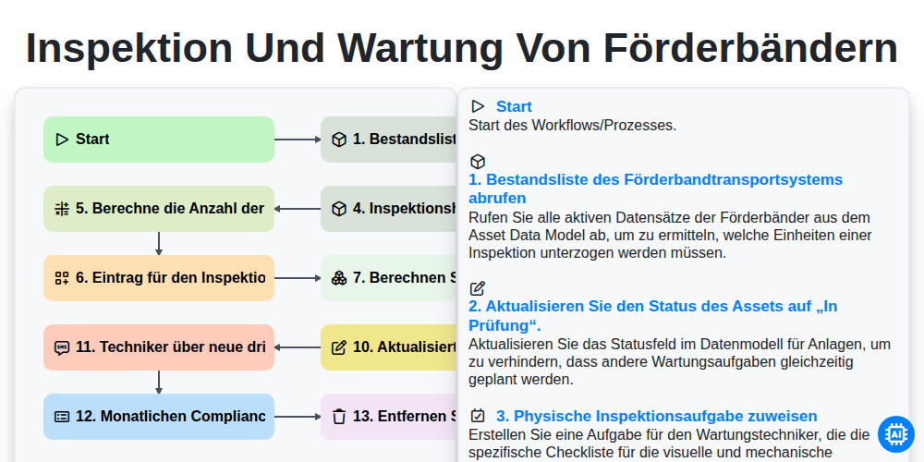
Task: Click the play icon beside Start in the side panel
Action: (478, 106)
